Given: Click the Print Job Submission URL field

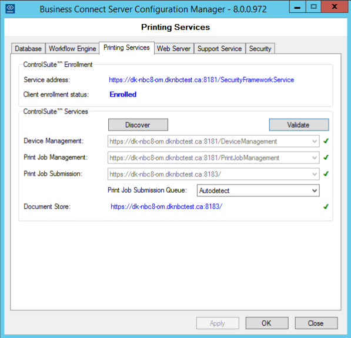Looking at the screenshot, I should pos(213,174).
